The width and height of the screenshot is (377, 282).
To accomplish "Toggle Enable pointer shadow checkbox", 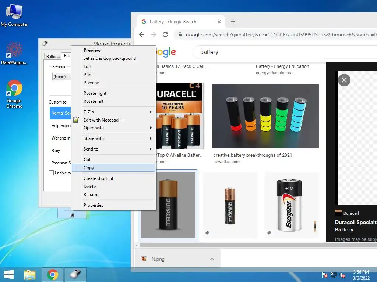I will [51, 173].
